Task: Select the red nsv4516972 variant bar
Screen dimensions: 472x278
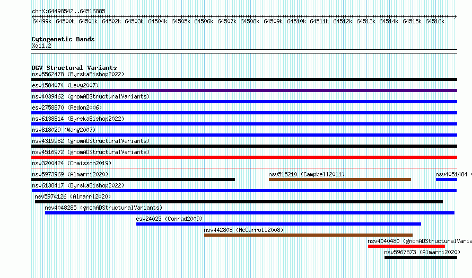Action: tap(244, 157)
